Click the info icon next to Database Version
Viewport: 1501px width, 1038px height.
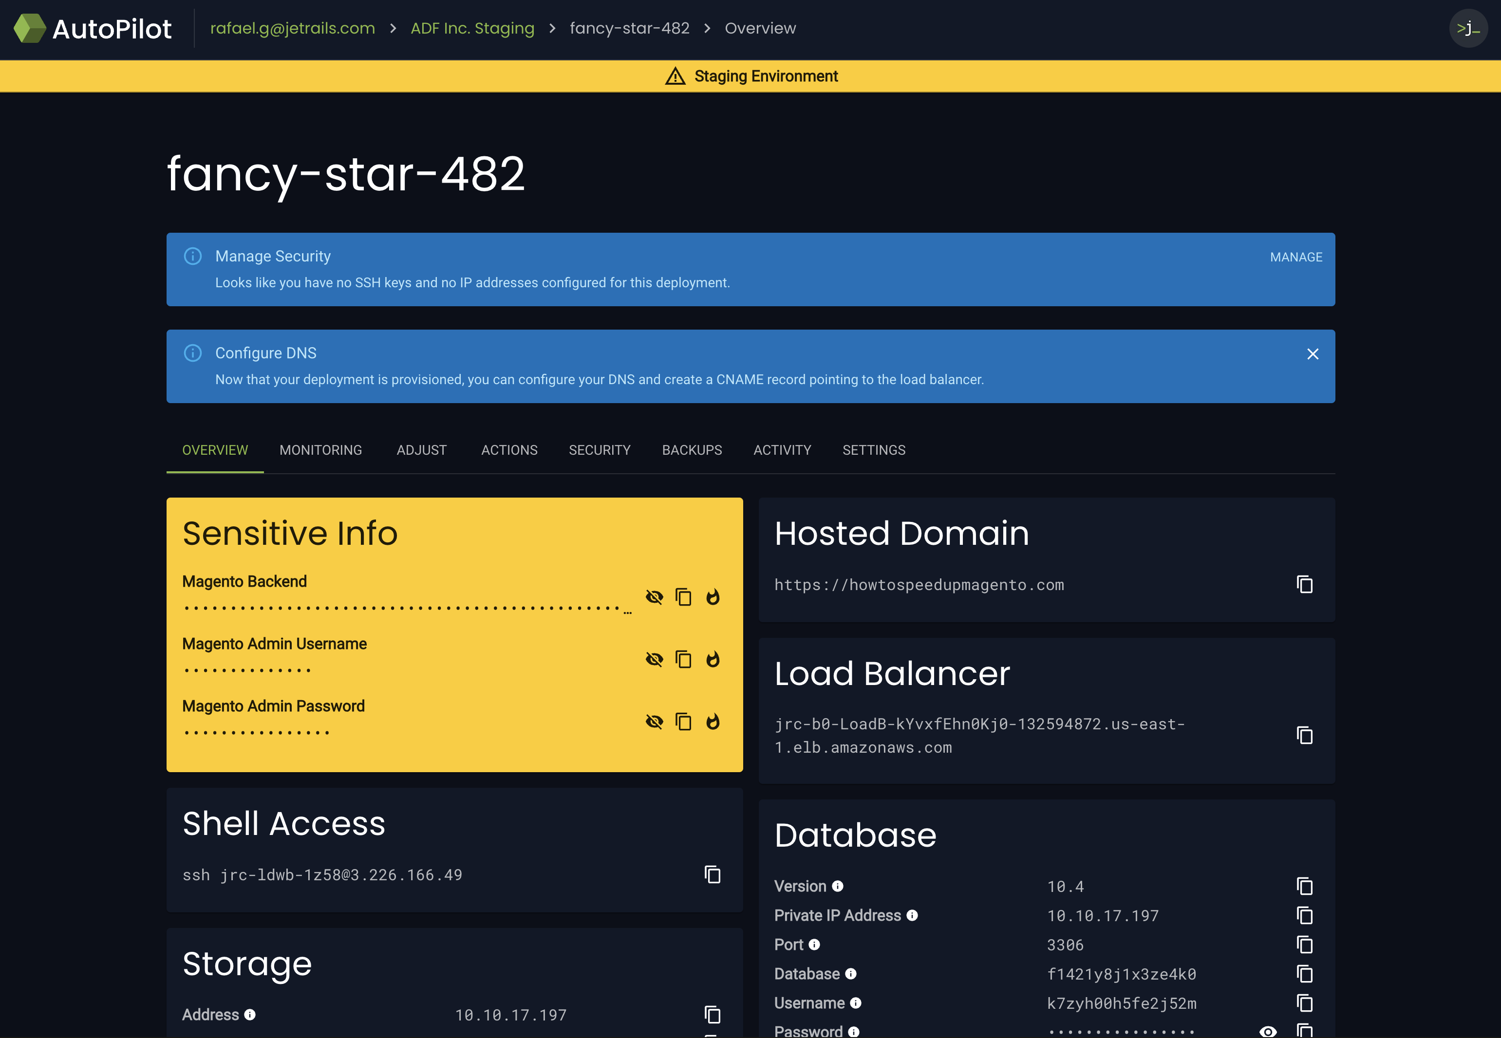838,886
